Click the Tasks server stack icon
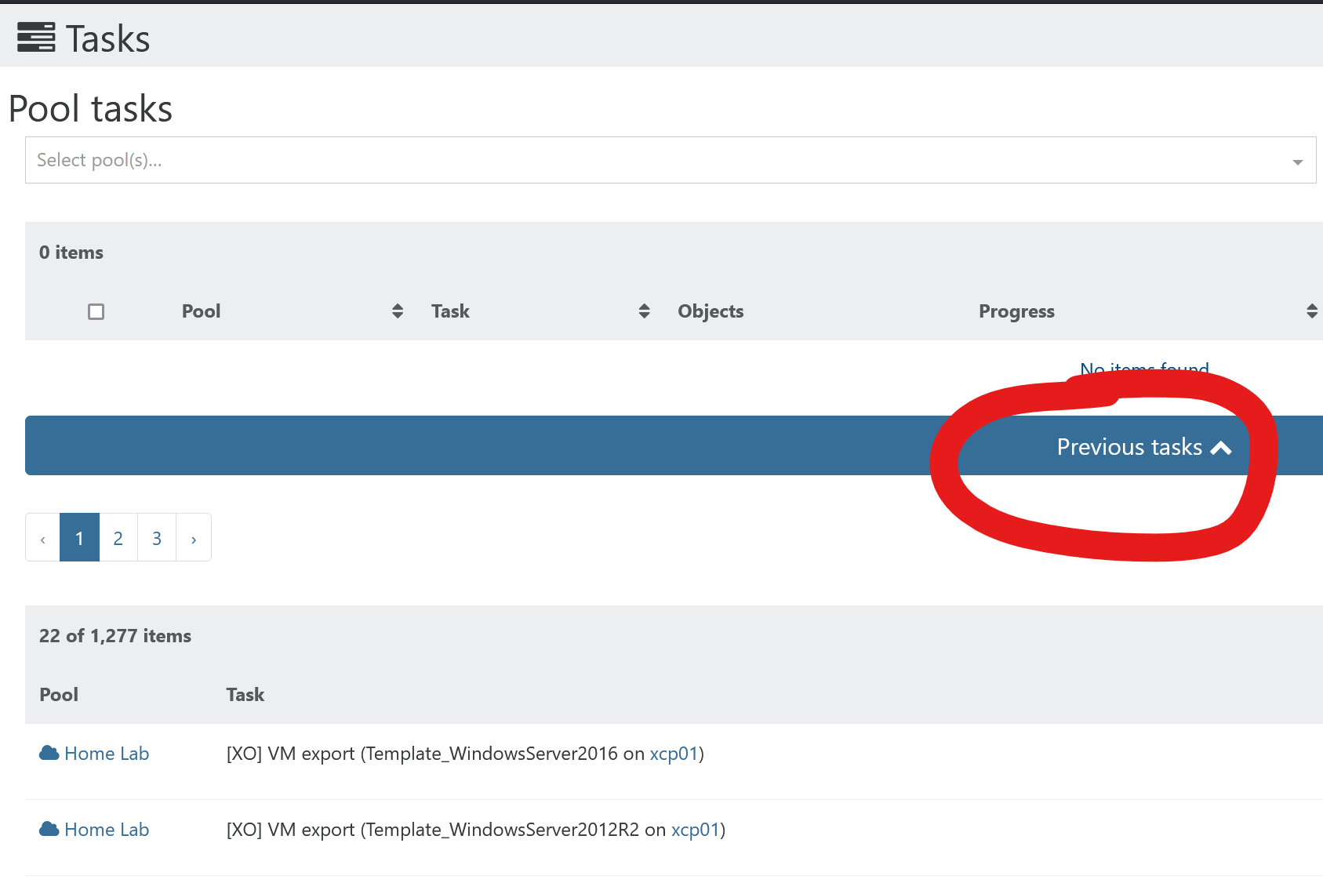 pos(36,38)
